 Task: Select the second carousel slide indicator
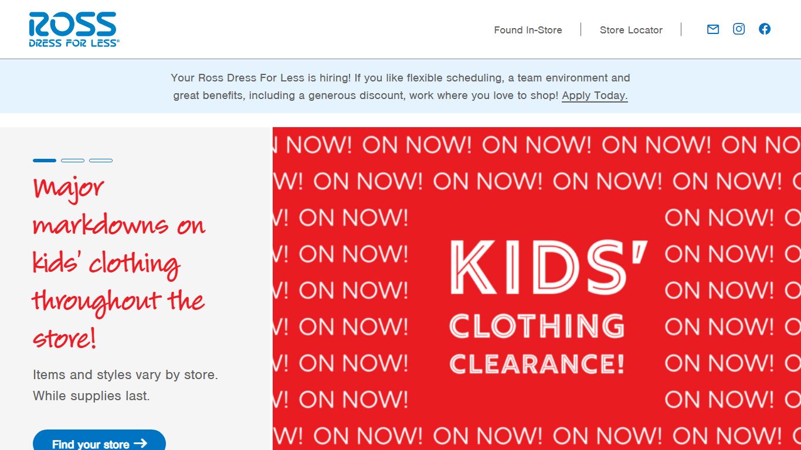click(x=73, y=161)
